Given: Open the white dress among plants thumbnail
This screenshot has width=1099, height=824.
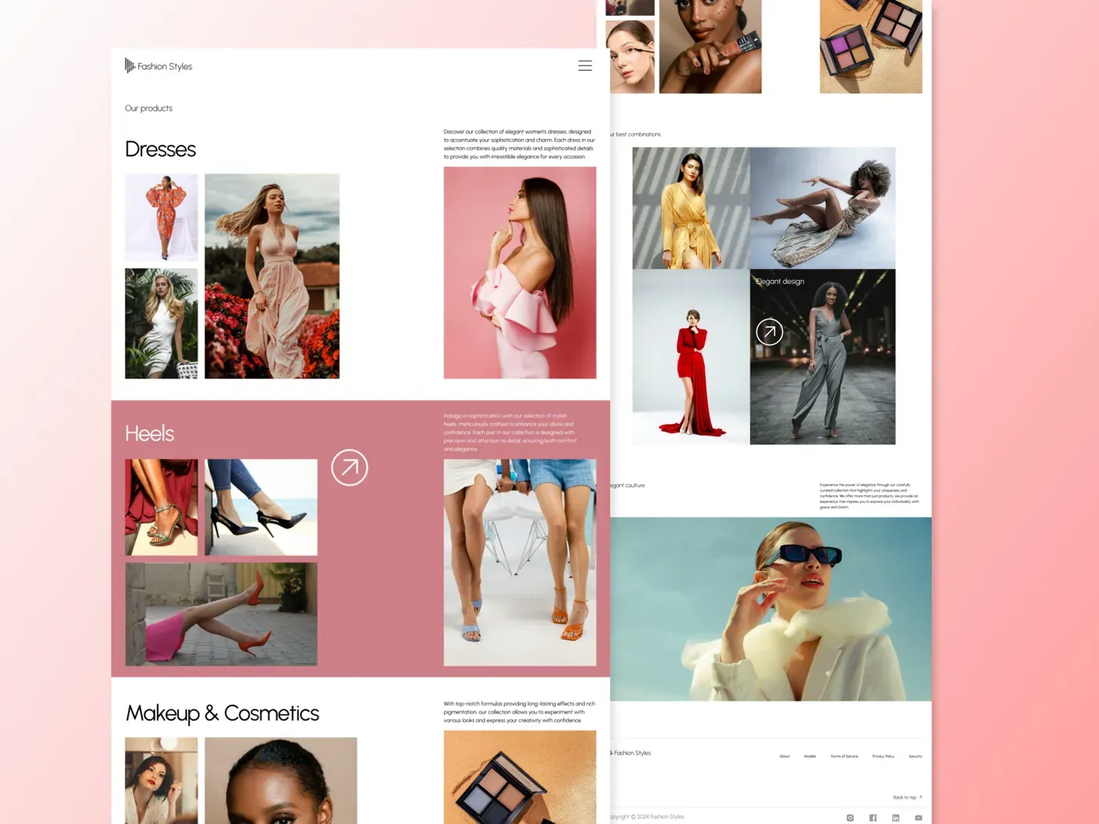Looking at the screenshot, I should pyautogui.click(x=162, y=323).
